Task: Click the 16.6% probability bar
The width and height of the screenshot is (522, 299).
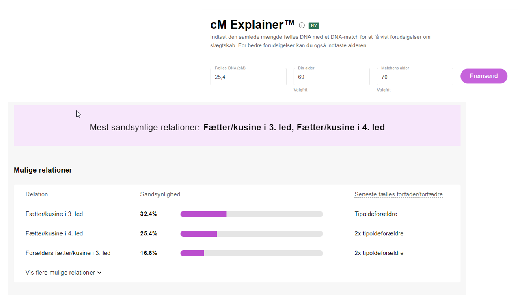Action: (251, 253)
